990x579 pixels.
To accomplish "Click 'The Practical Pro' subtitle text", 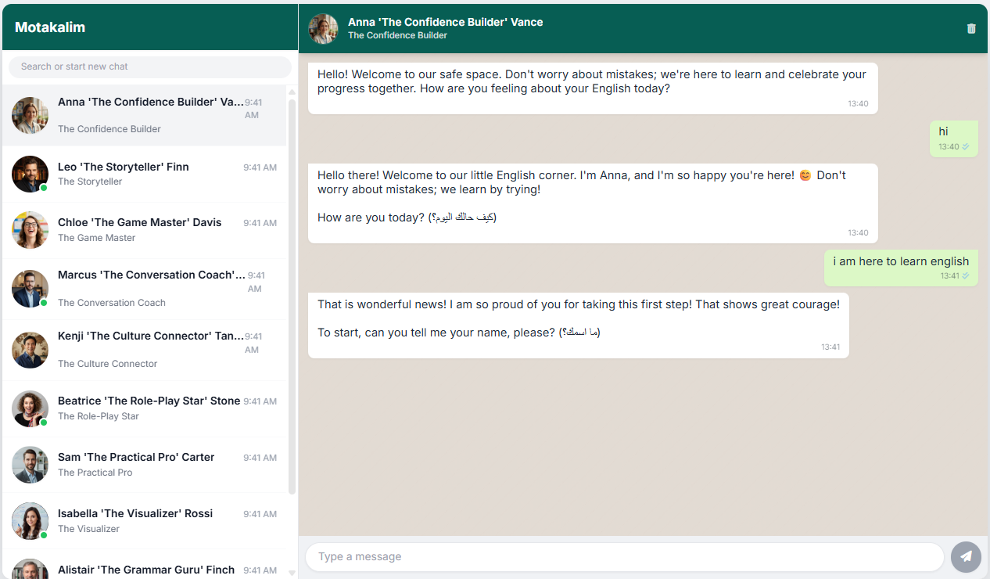I will pos(95,473).
